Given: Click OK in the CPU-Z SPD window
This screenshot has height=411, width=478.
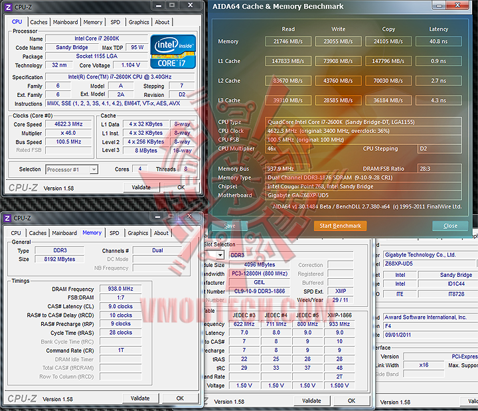Looking at the screenshot, I should pyautogui.click(x=351, y=400).
